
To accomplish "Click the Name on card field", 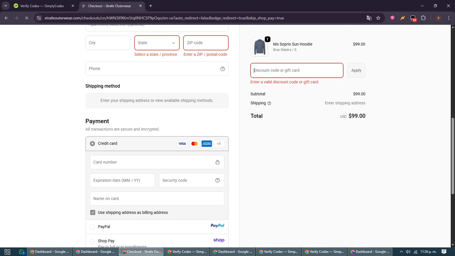I will click(157, 199).
